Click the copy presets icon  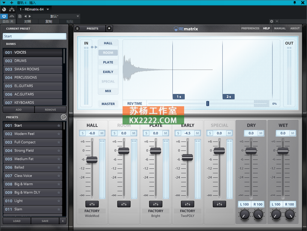pyautogui.click(x=64, y=117)
